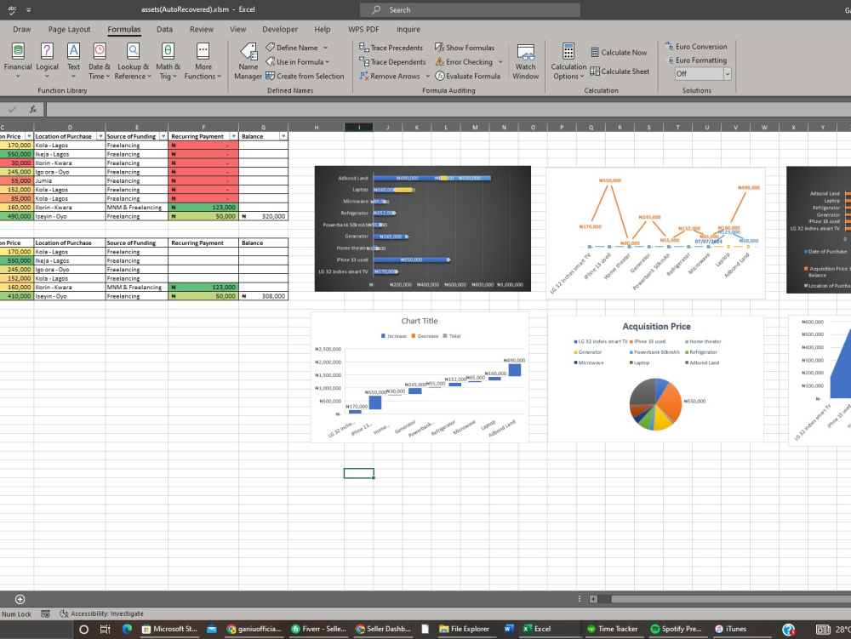This screenshot has height=639, width=851.
Task: Open iTunes from the taskbar
Action: tap(730, 629)
